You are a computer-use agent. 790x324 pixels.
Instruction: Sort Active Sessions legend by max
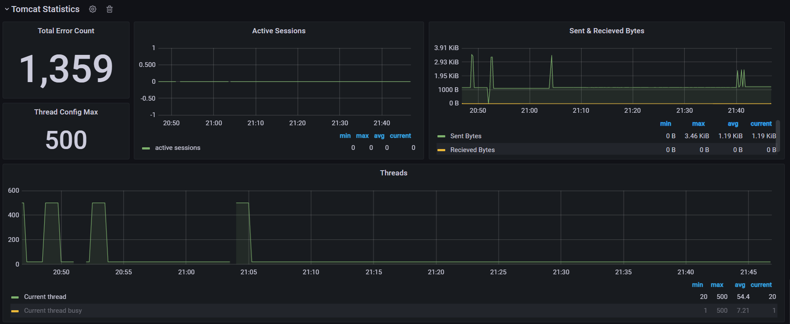click(x=363, y=136)
